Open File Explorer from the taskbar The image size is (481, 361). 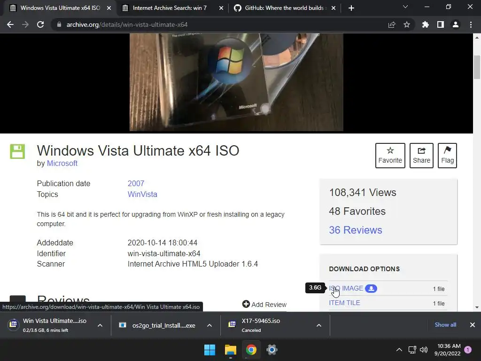coord(230,350)
